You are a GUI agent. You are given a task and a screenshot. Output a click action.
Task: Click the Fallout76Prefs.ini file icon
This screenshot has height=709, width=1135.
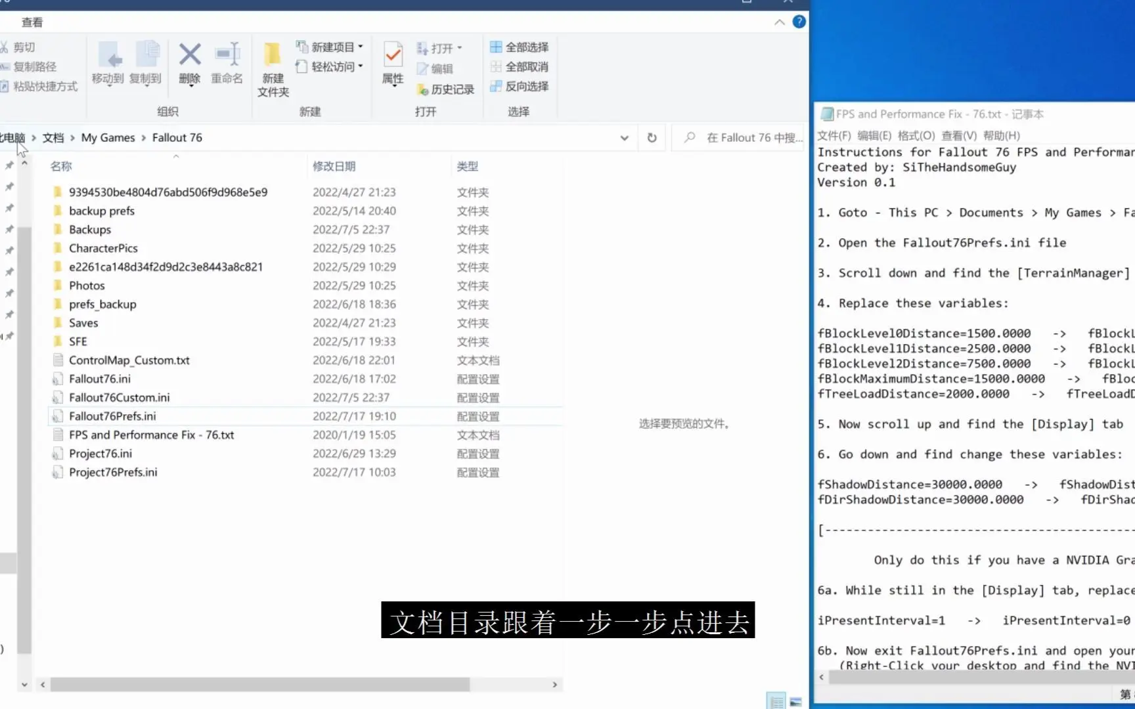point(58,416)
